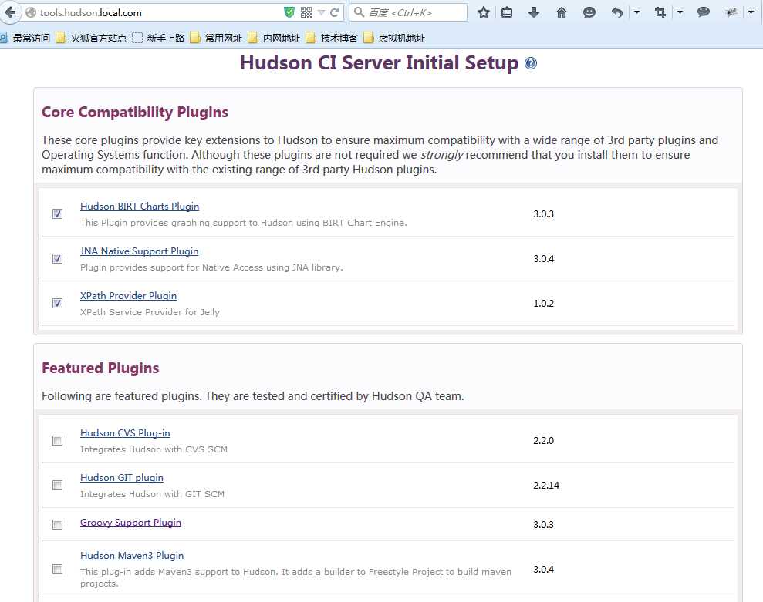Uncheck XPath Provider Plugin checkbox
This screenshot has width=763, height=602.
pos(57,304)
